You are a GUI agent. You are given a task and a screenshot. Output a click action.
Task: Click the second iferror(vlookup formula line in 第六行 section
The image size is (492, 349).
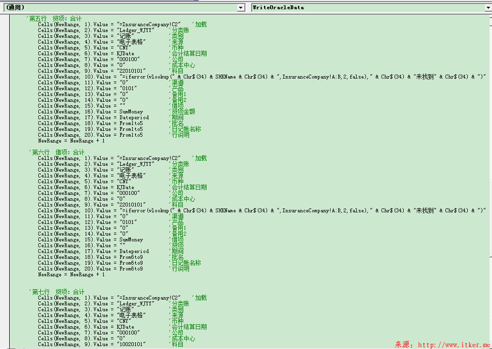coord(262,210)
